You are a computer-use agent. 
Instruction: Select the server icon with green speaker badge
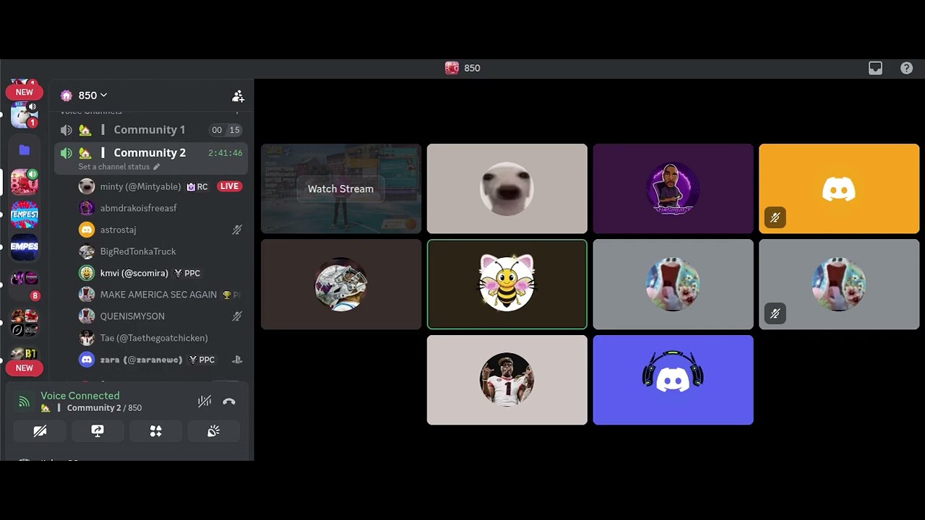[24, 181]
